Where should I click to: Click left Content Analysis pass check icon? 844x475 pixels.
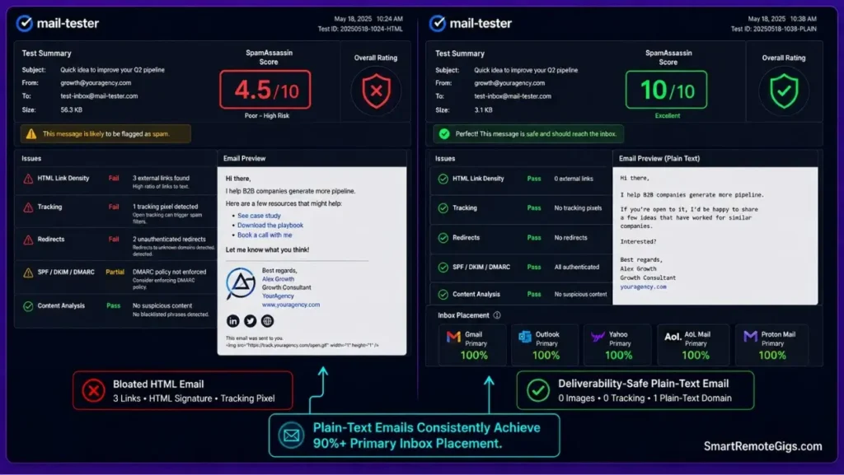(28, 306)
